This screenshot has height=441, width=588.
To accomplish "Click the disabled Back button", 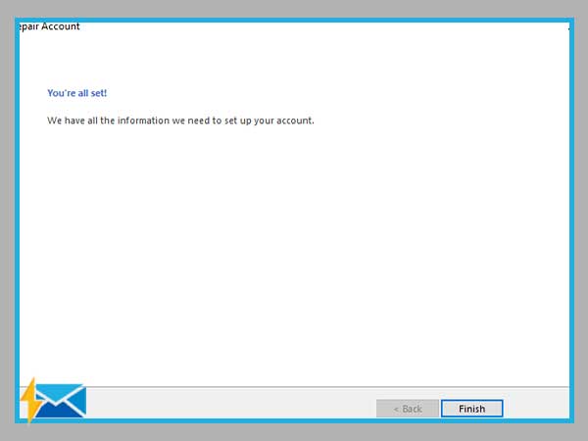I will click(408, 409).
